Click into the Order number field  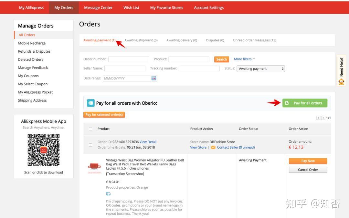tap(129, 59)
